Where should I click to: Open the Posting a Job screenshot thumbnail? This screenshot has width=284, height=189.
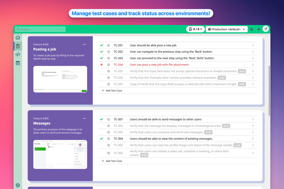coord(60,79)
